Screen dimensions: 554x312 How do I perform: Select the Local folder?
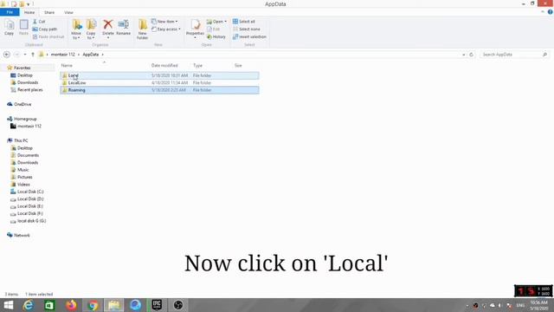[x=159, y=75]
